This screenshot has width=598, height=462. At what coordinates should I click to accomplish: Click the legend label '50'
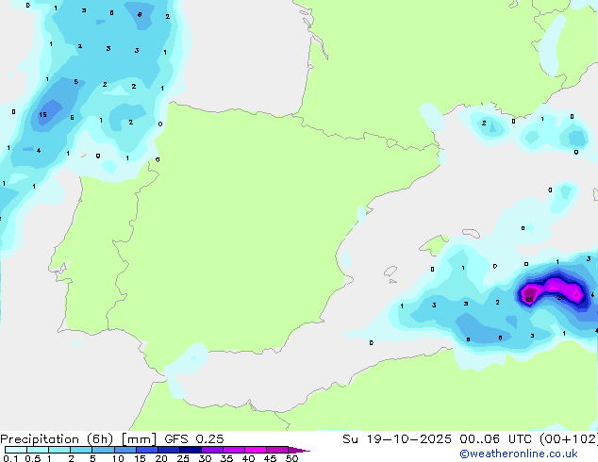point(291,458)
